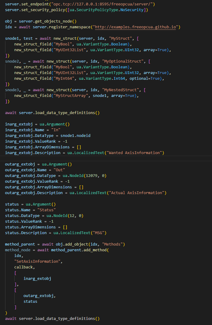Click status inside the output arguments list

30,301
